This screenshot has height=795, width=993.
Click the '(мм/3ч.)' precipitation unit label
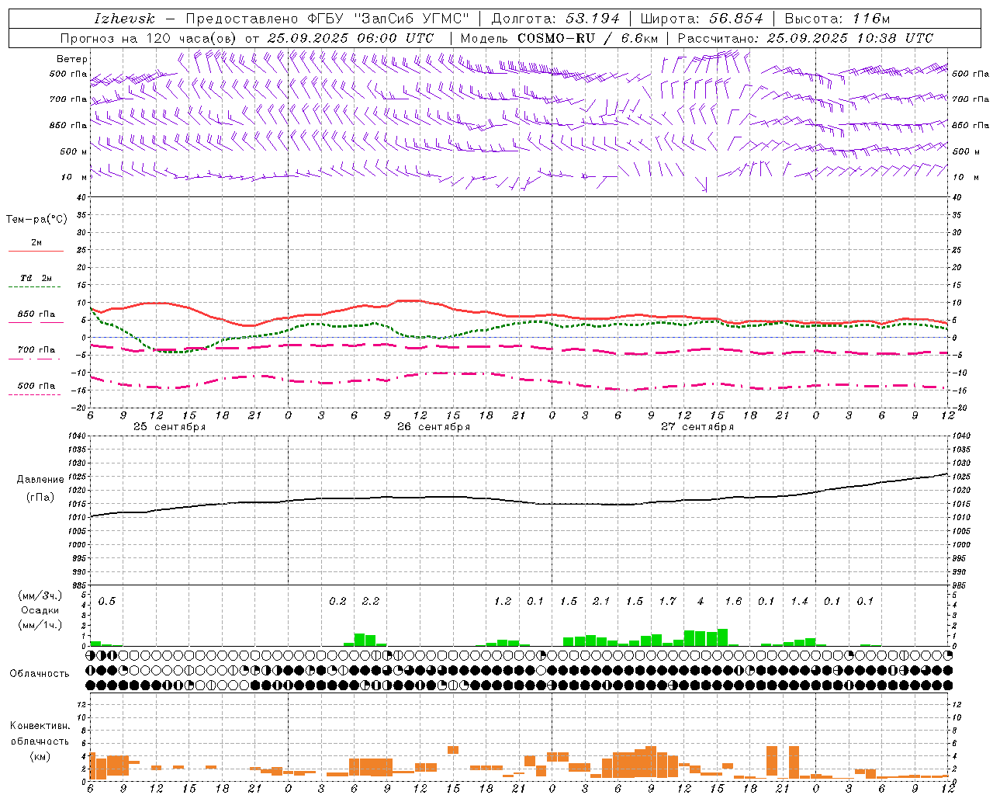[40, 596]
